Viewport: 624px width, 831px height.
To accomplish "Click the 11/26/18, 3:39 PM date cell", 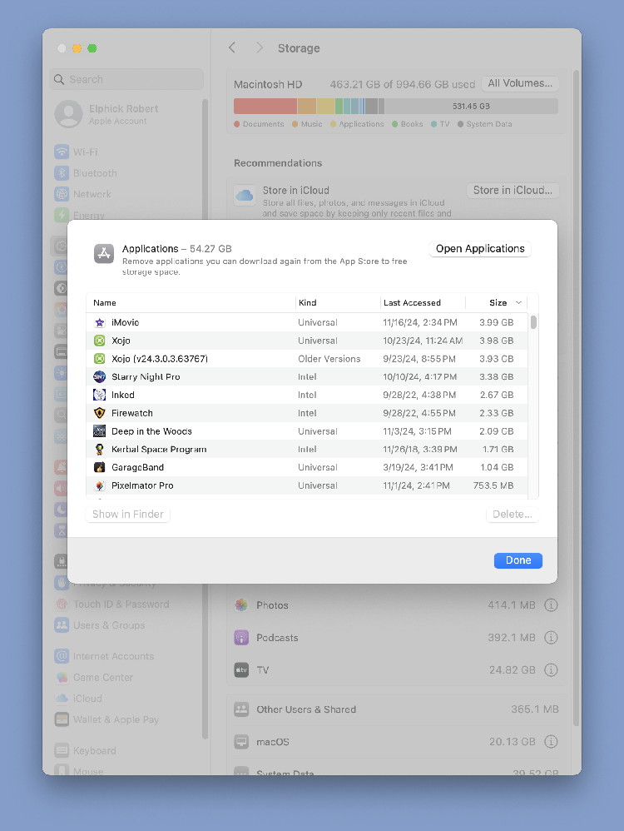I will point(420,450).
